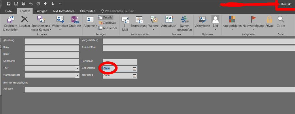
Task: Open the quick access toolbar customize menu
Action: click(60, 4)
